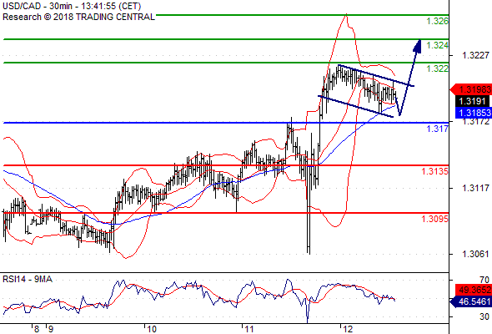Click the blue 1.317 pivot label
Screen dimensions: 492x334
pos(438,129)
